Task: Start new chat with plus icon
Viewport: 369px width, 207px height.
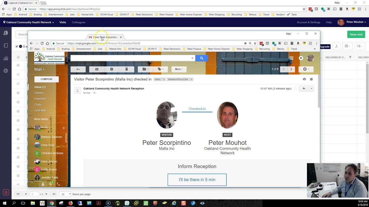Action: tap(64, 128)
